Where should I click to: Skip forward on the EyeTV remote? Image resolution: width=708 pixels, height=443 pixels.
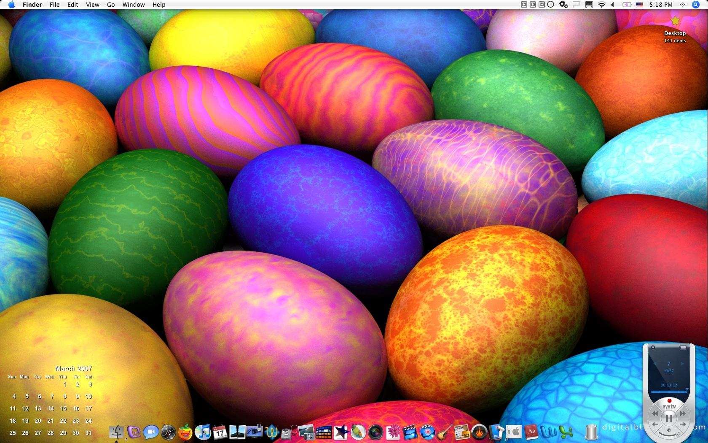(x=683, y=414)
